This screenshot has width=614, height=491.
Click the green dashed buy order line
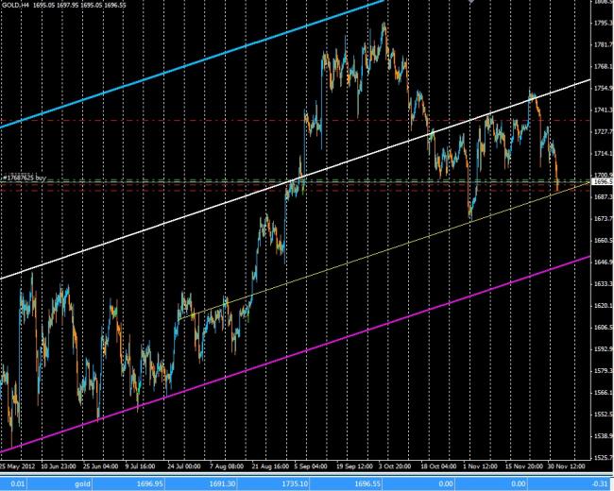point(295,179)
